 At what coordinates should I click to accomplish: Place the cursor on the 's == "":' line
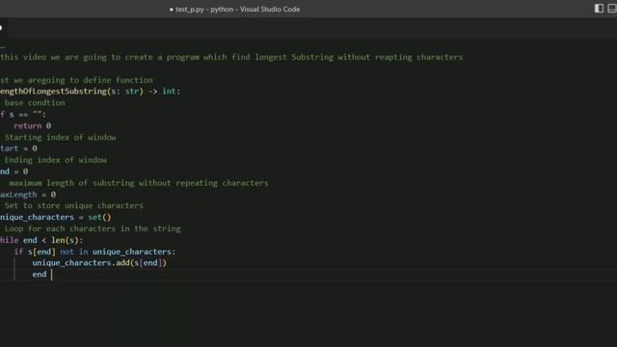tap(23, 114)
